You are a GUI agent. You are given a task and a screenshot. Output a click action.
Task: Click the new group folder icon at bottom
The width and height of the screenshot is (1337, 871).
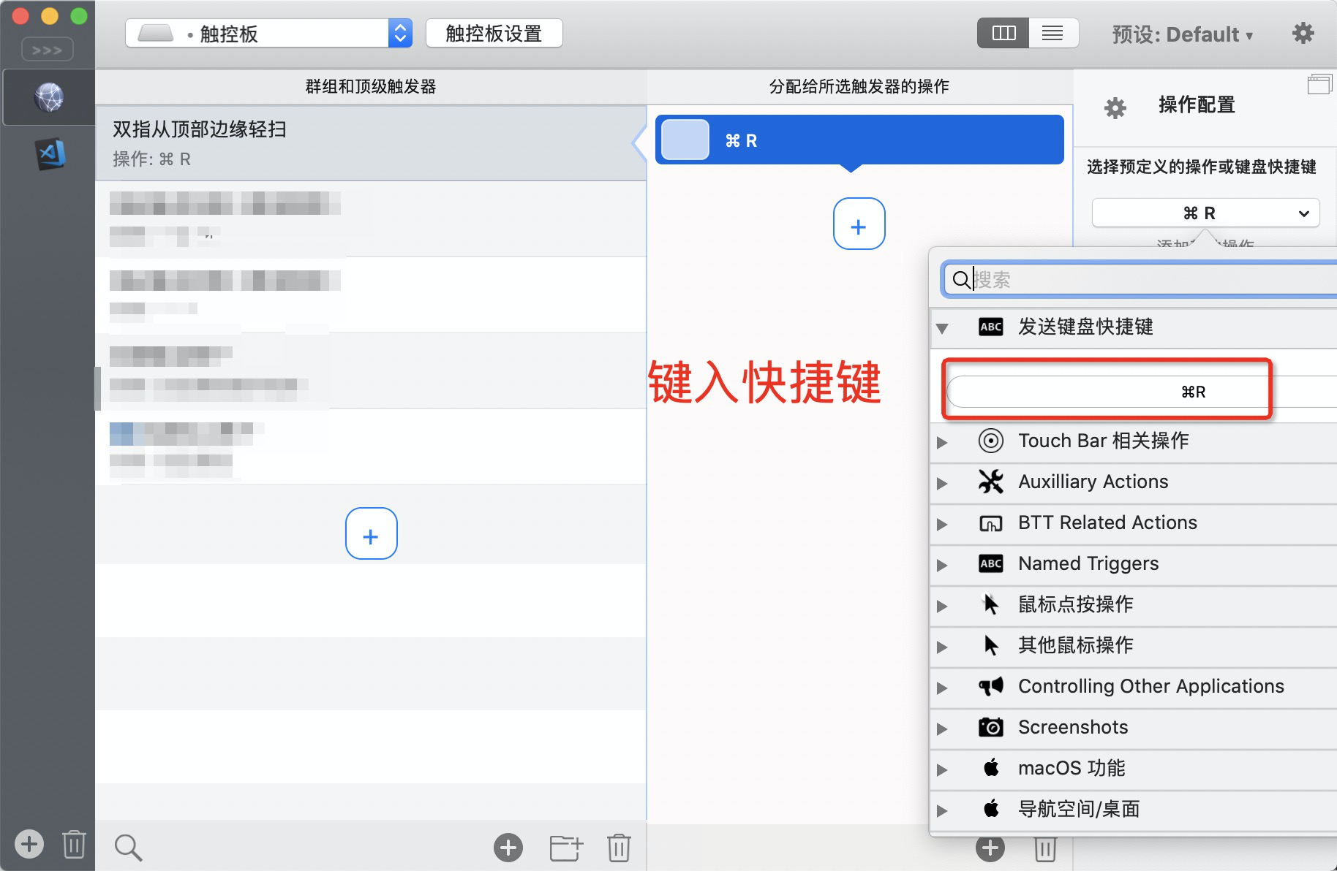[x=565, y=848]
